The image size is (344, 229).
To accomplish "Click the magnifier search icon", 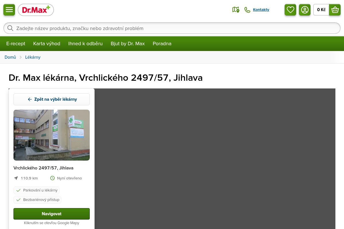I will 10,28.
